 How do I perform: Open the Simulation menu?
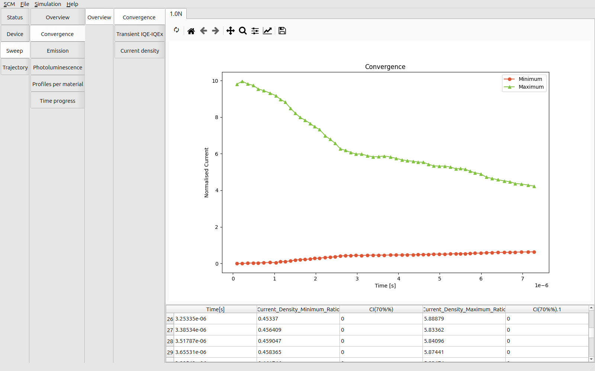click(x=48, y=4)
